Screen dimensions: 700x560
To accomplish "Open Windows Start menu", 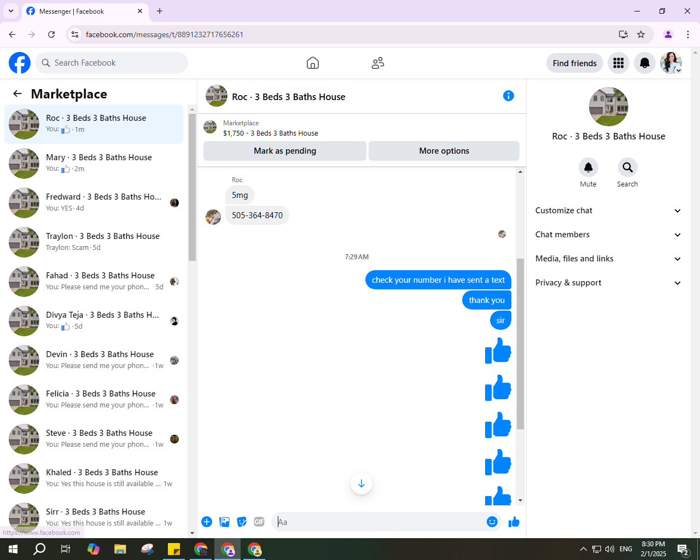I will coord(13,549).
